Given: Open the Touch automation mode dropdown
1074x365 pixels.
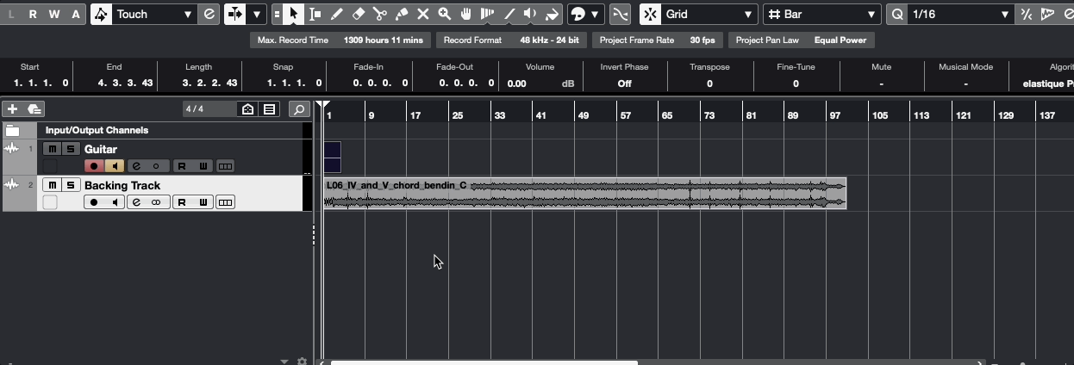Looking at the screenshot, I should (x=153, y=14).
